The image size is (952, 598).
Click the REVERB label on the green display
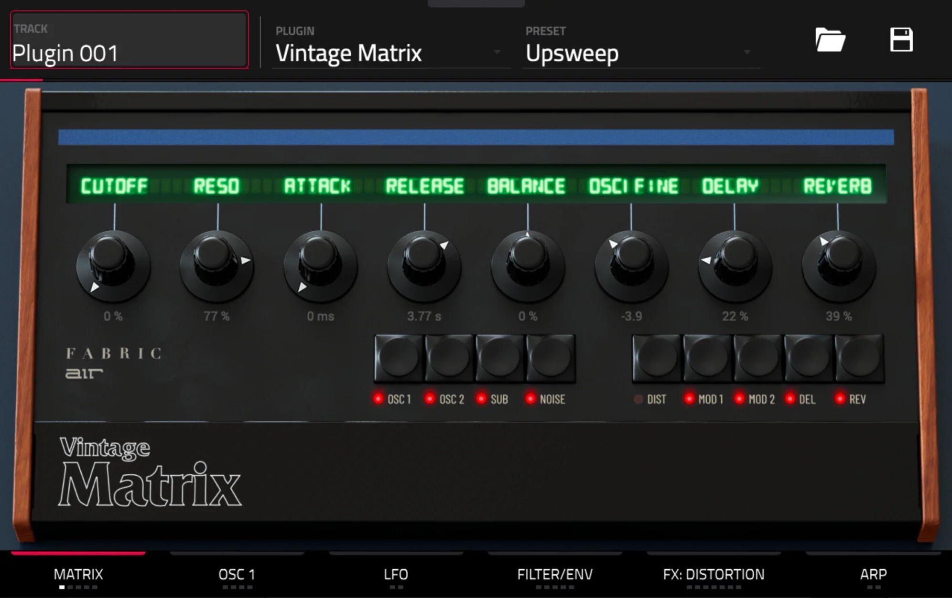(x=837, y=186)
